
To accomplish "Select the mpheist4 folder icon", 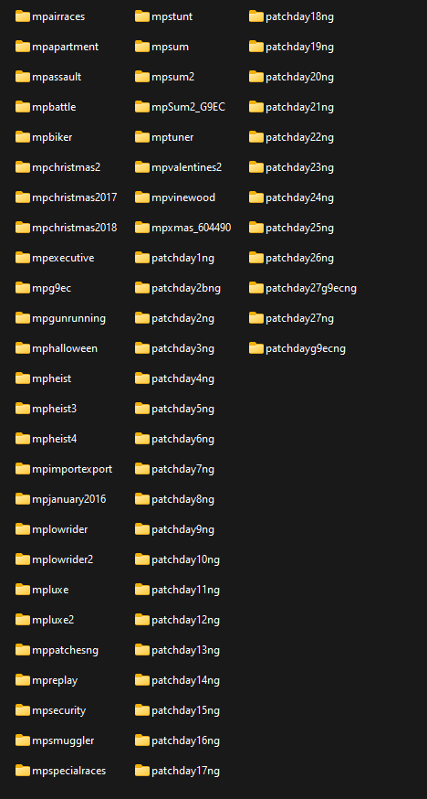I will [x=23, y=439].
